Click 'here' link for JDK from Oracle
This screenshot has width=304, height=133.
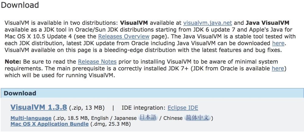[x=277, y=68]
